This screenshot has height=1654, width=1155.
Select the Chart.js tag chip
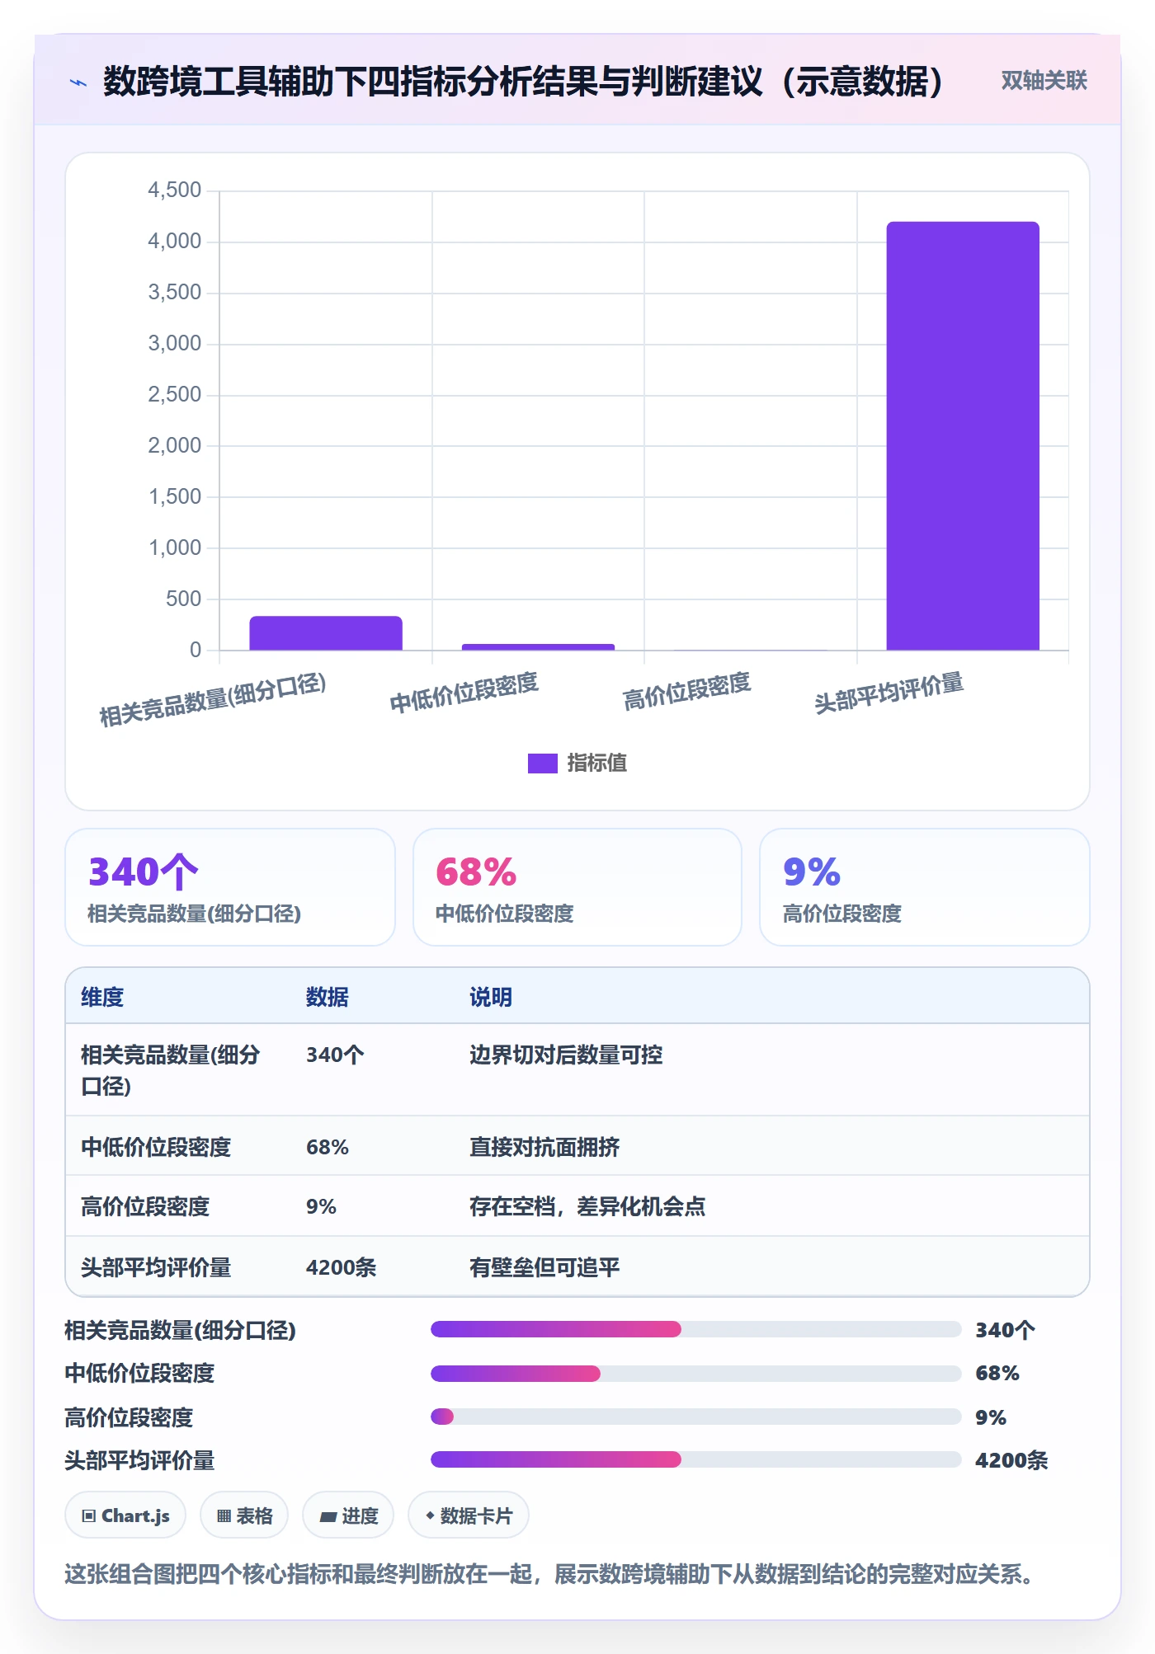pyautogui.click(x=125, y=1515)
